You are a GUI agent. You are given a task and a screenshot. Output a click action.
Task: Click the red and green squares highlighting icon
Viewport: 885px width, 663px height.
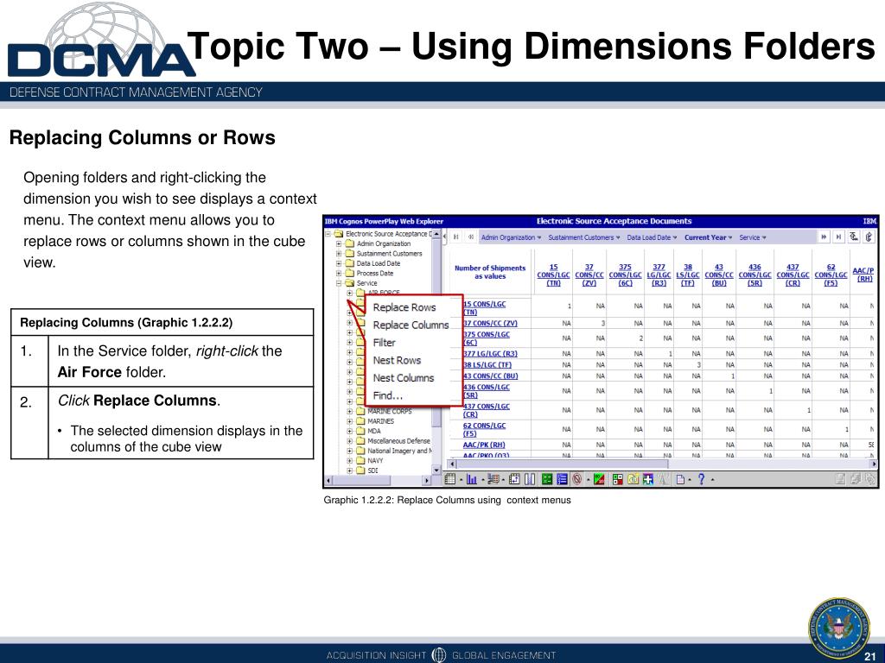617,479
